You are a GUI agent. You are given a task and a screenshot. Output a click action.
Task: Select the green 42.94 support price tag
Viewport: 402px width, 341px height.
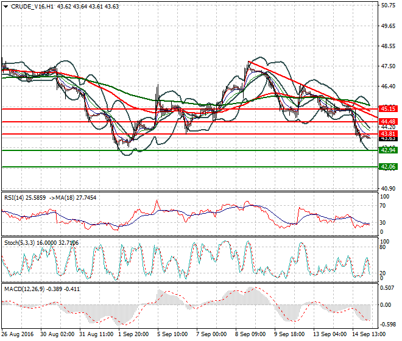(388, 150)
